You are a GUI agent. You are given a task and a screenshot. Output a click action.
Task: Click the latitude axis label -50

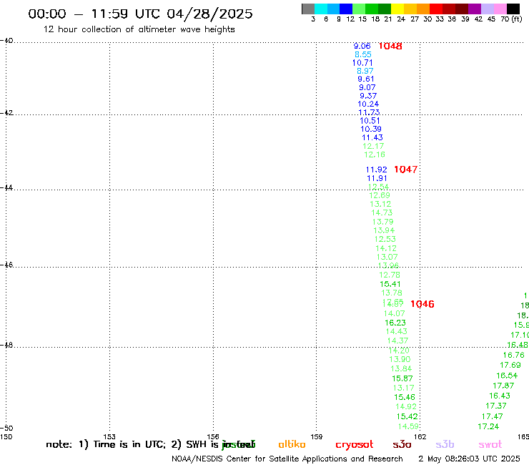6,429
